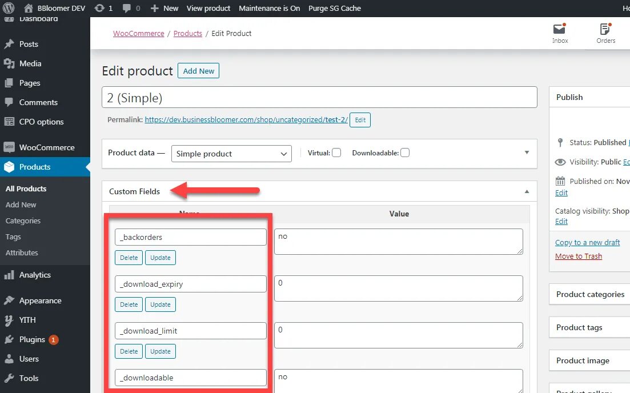Go to Categories submenu item
This screenshot has height=393, width=630.
tap(23, 220)
